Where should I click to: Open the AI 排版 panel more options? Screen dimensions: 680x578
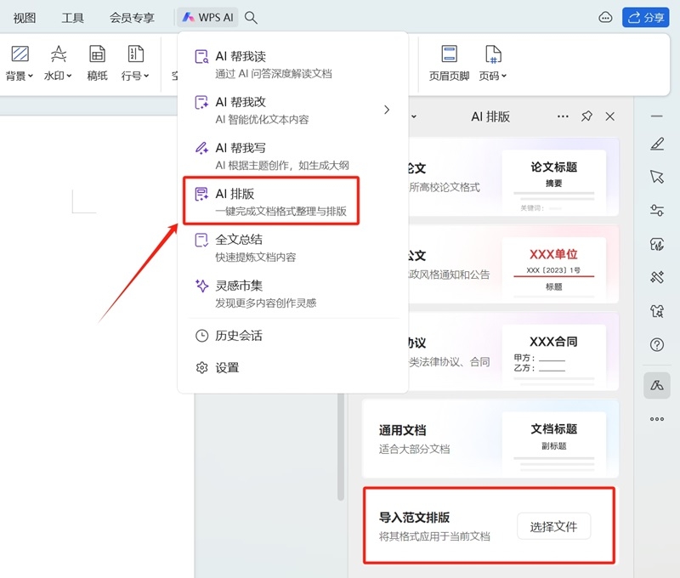pyautogui.click(x=563, y=116)
